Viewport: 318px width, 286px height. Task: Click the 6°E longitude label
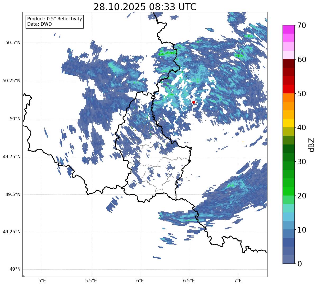pyautogui.click(x=140, y=281)
